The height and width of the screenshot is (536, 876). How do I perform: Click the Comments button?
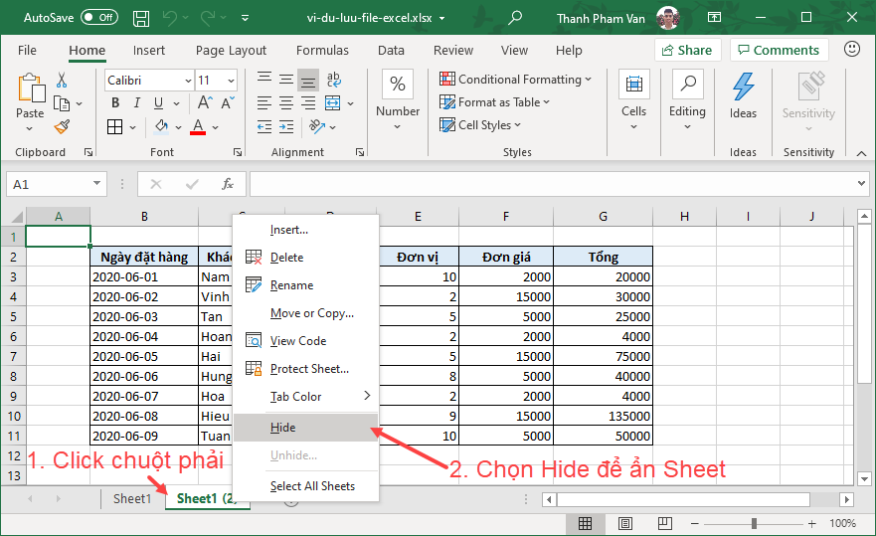[779, 51]
